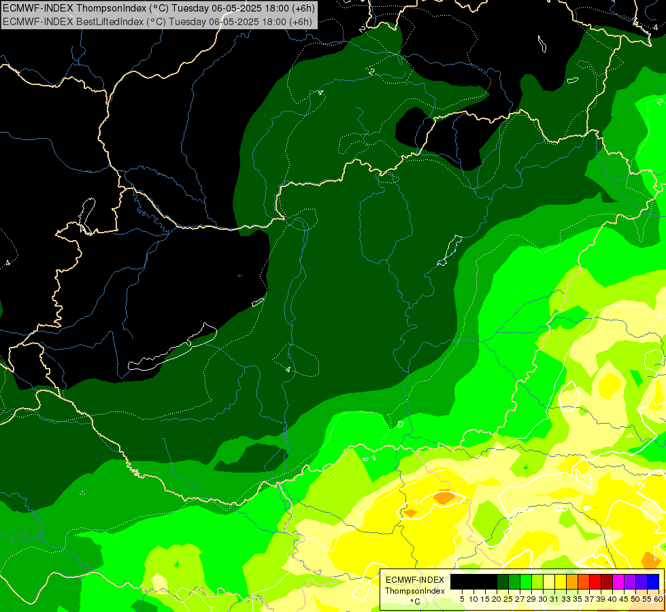Screen dimensions: 666x612
Task: Click the legend tick value '33'
Action: point(566,599)
